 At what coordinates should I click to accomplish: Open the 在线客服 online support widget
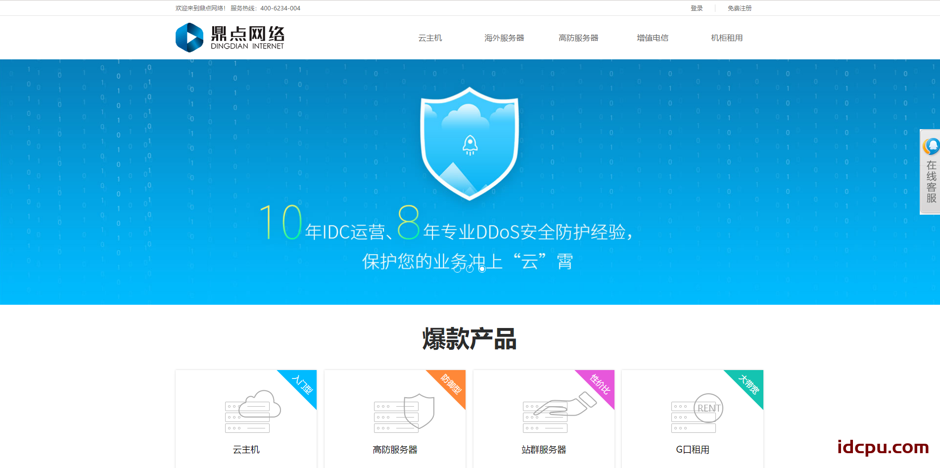click(931, 172)
